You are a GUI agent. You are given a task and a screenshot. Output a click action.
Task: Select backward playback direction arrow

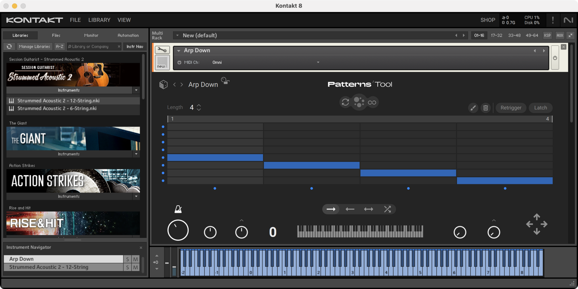pyautogui.click(x=350, y=209)
